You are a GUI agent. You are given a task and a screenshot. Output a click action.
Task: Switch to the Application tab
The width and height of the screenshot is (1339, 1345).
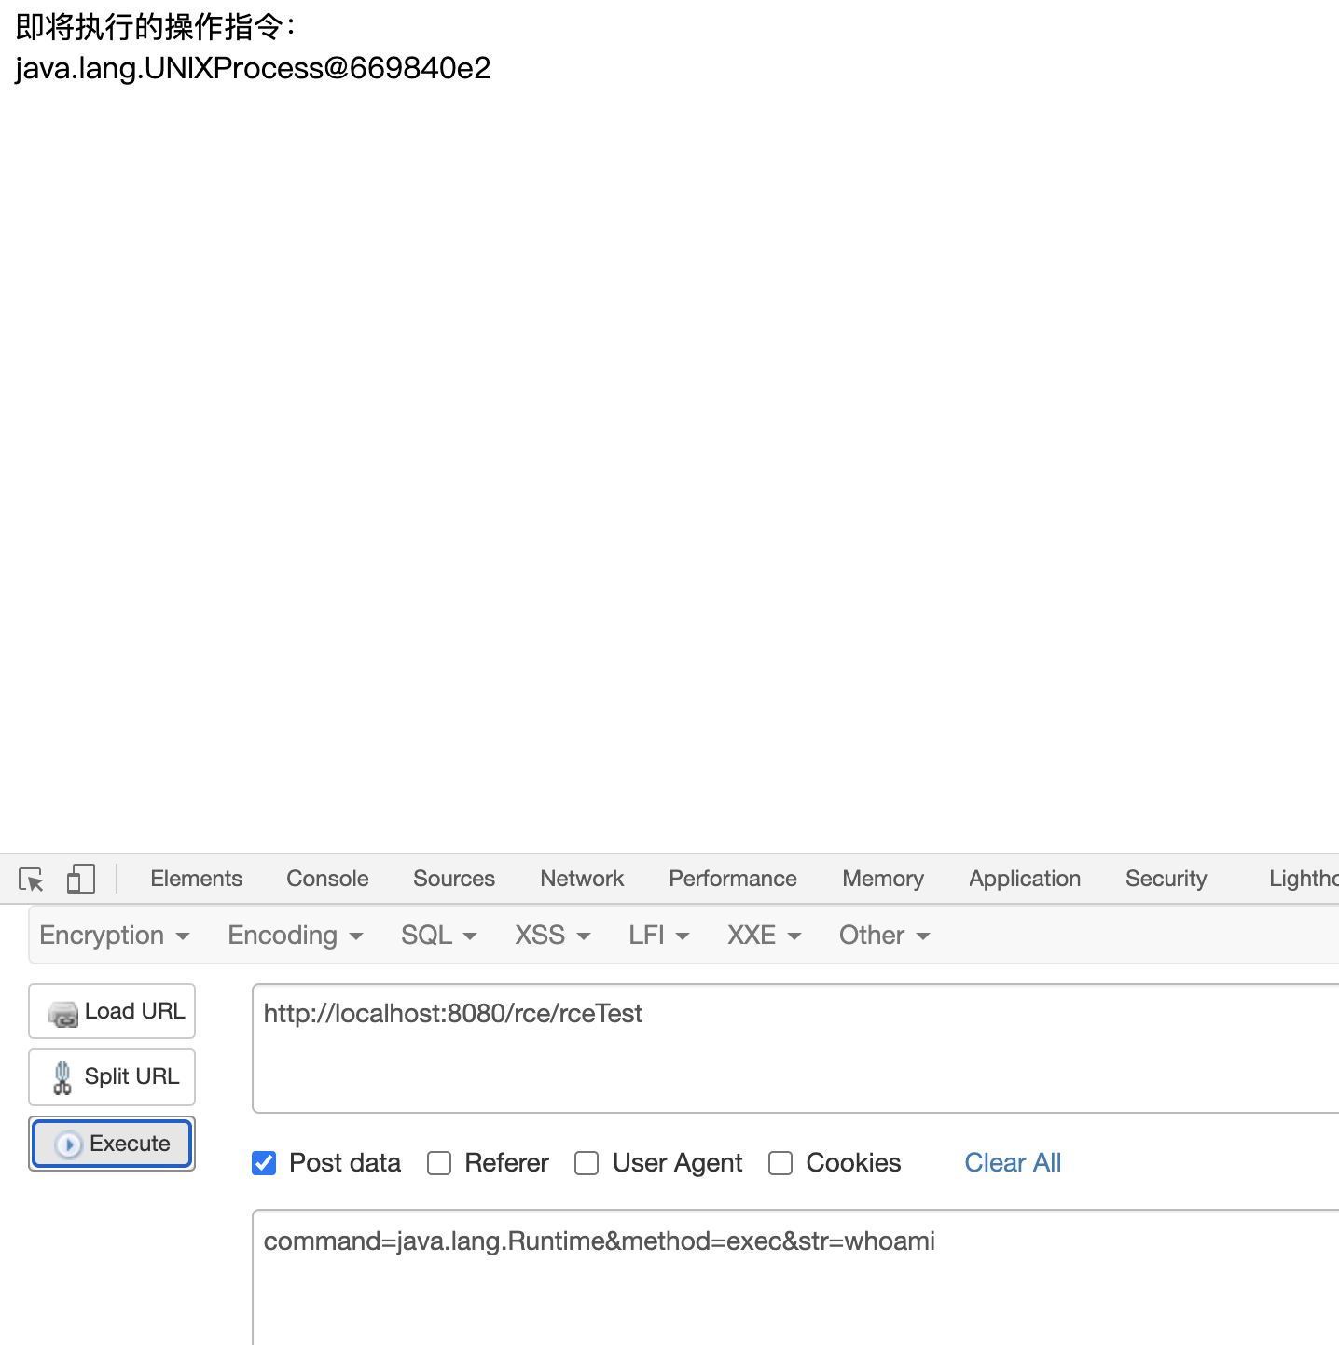[1023, 878]
